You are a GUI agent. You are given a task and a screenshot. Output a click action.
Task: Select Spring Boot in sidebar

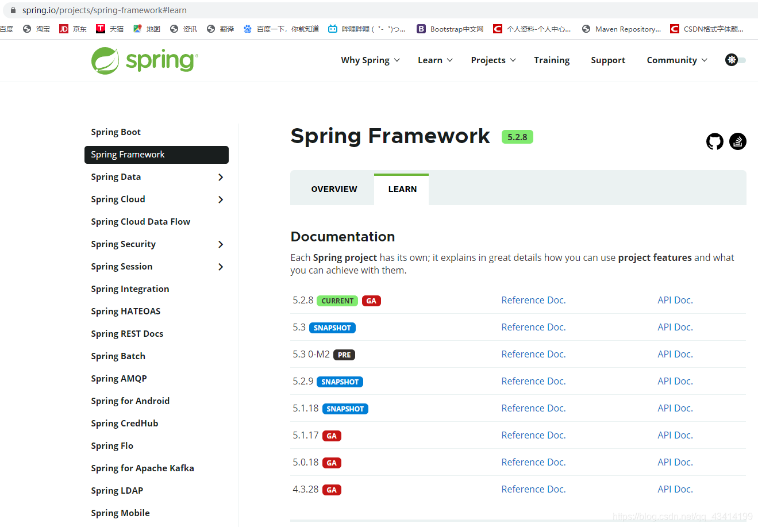(116, 132)
